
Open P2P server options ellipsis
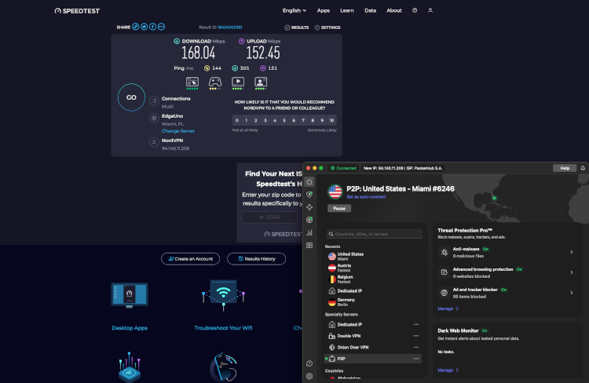pyautogui.click(x=415, y=359)
